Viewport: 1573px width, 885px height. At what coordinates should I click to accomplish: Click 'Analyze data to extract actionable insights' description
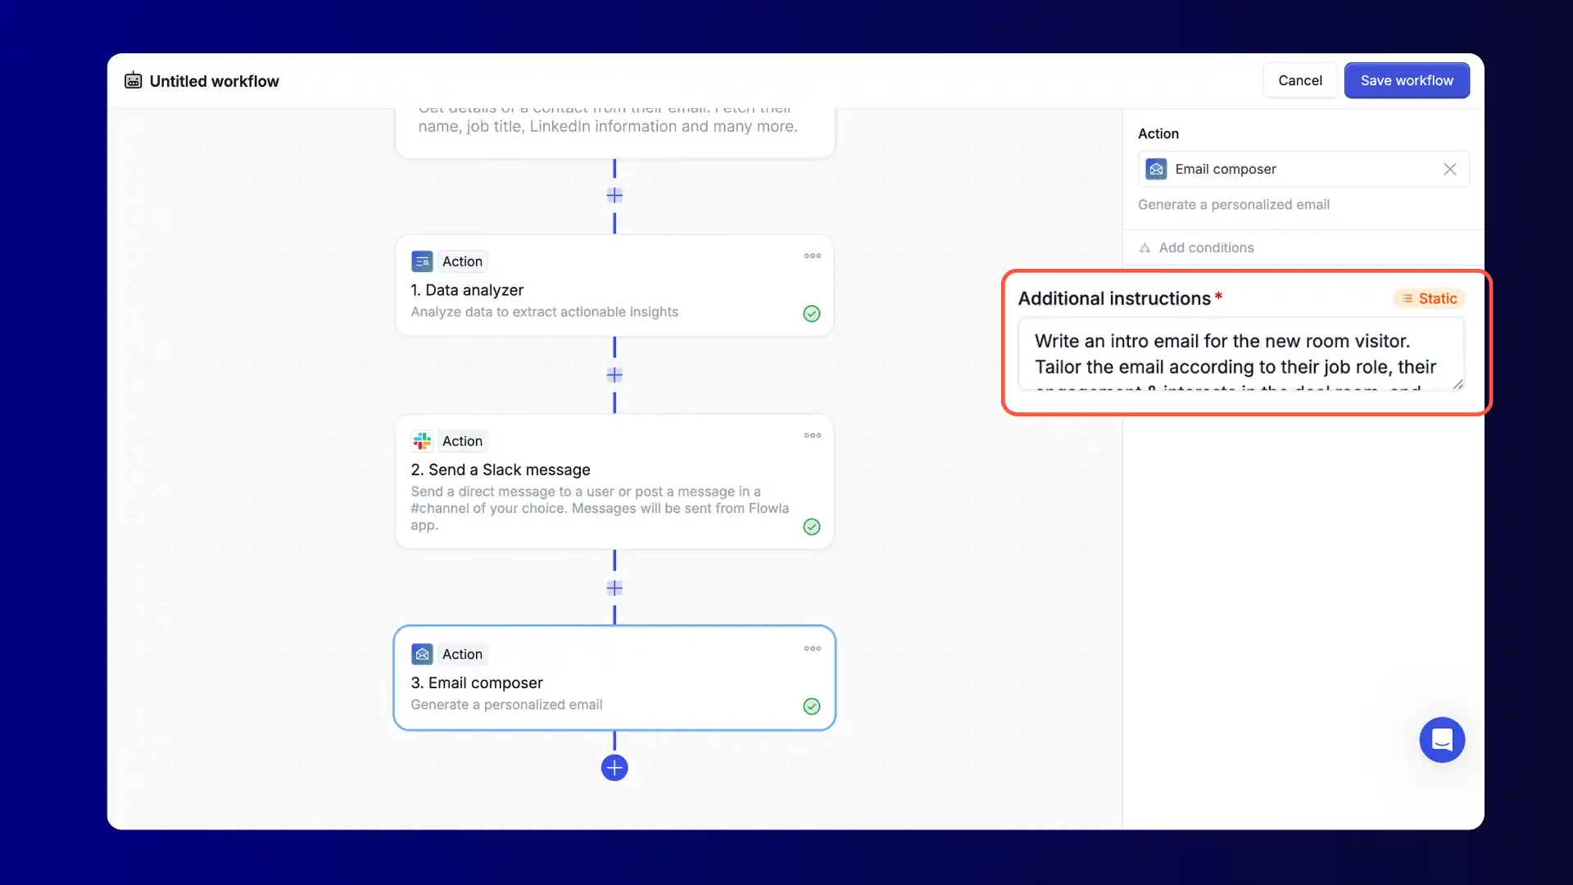click(544, 312)
